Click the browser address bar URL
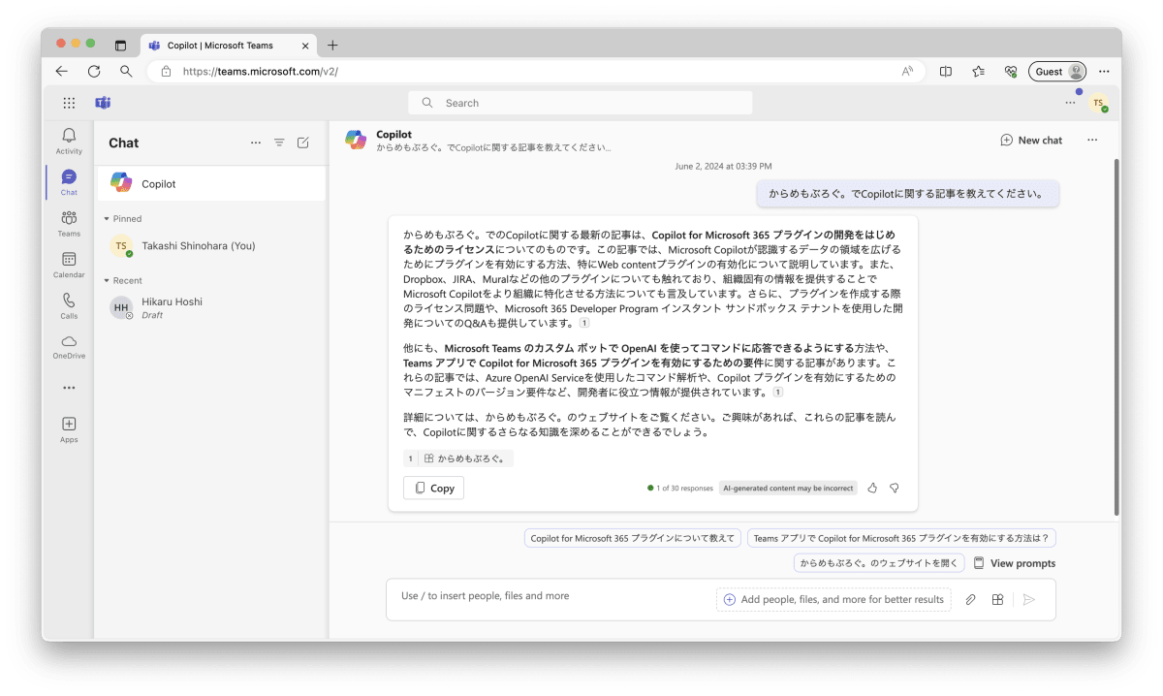The image size is (1163, 696). (261, 71)
